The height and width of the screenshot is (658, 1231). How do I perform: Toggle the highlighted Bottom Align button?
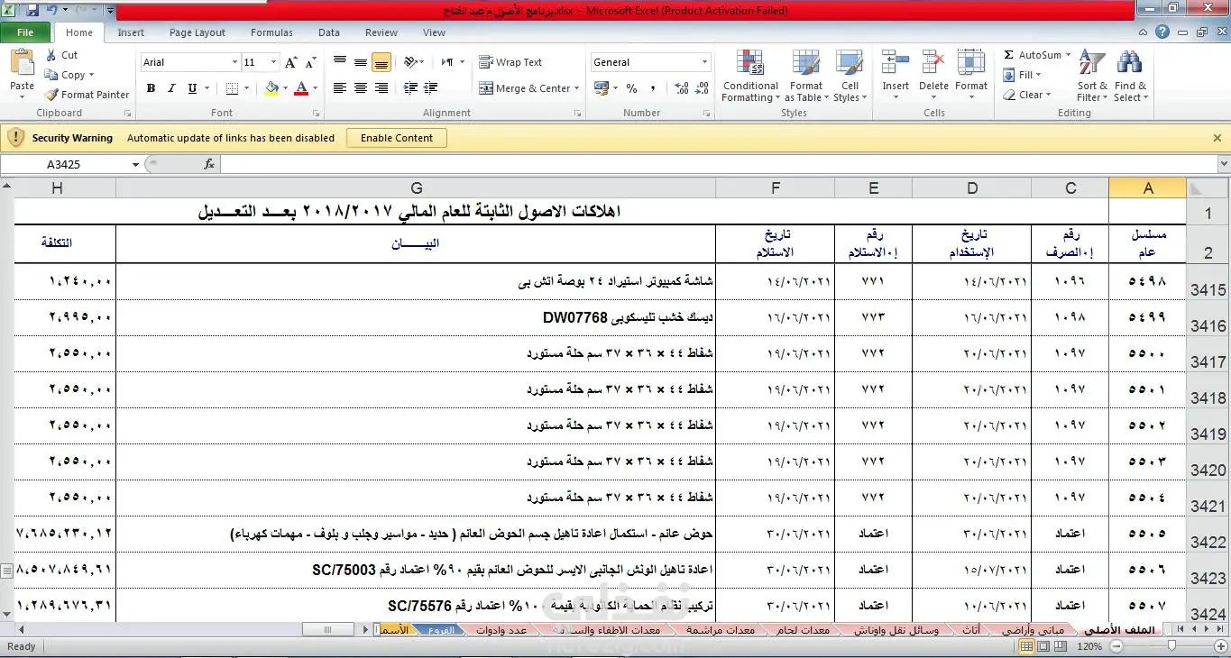381,62
